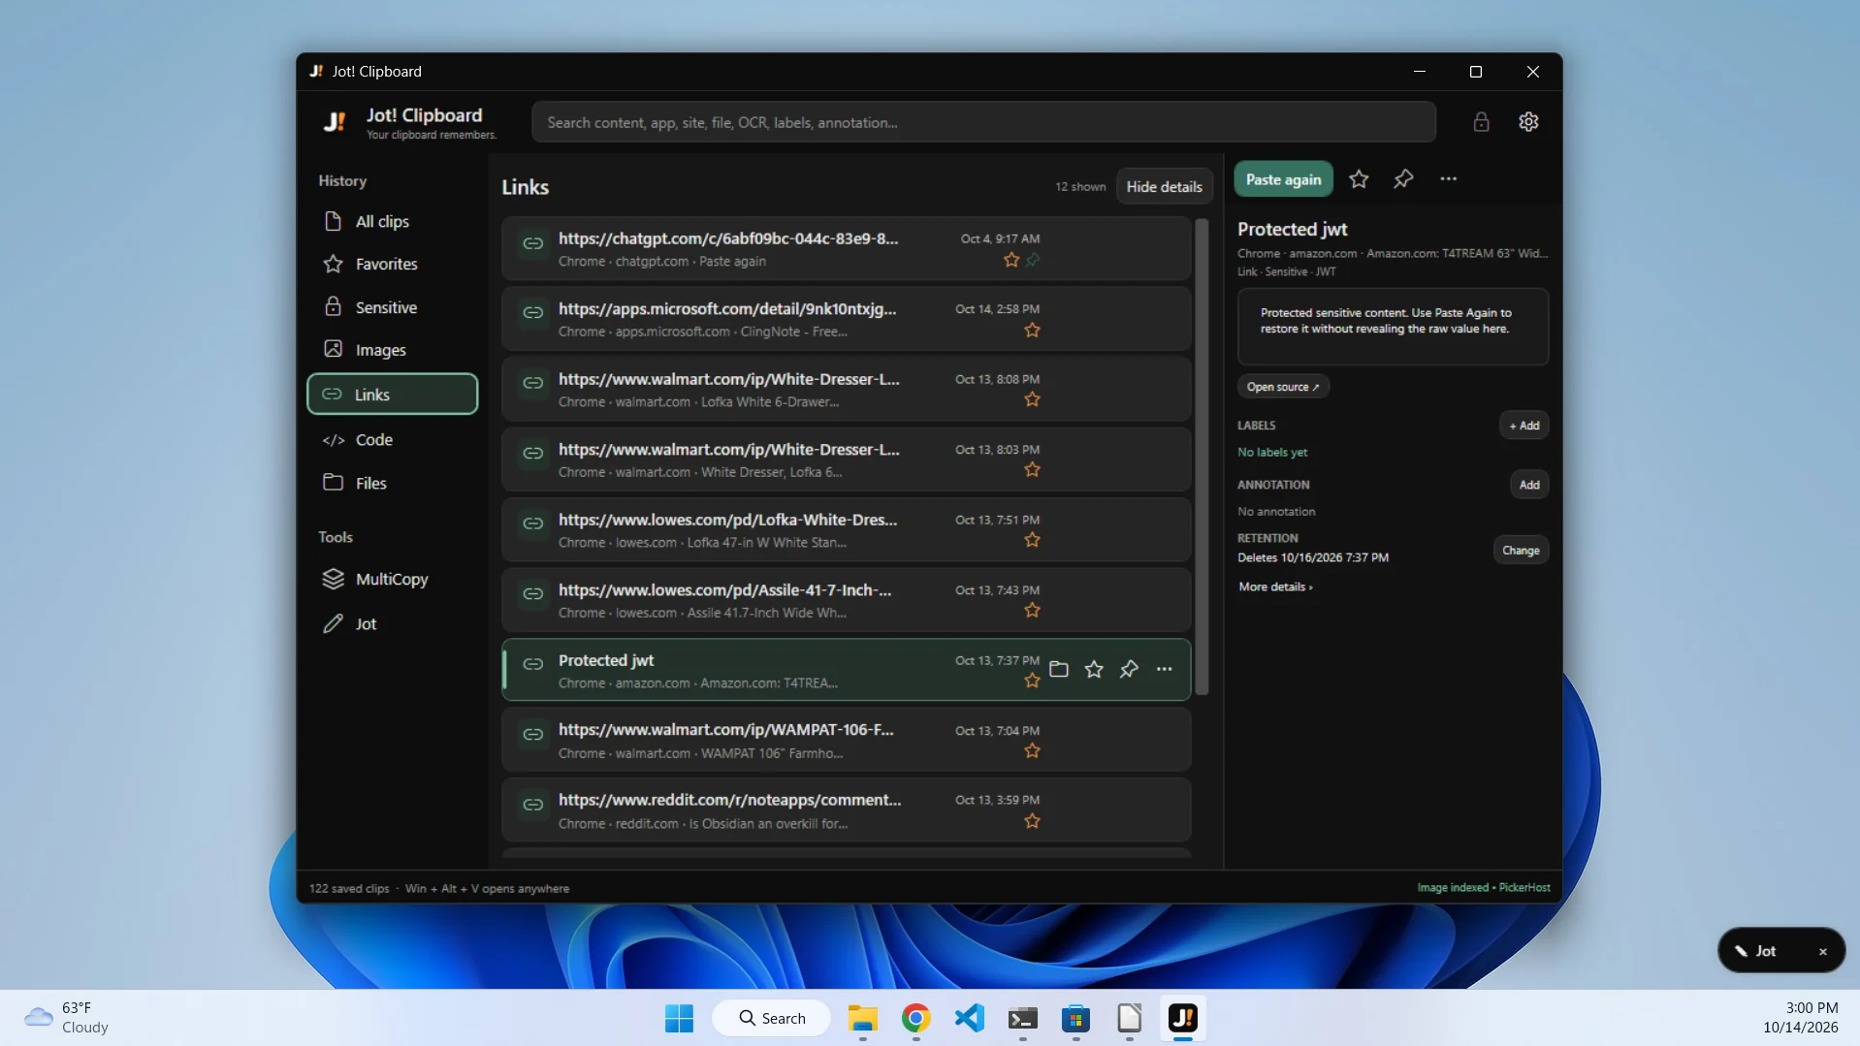Star the lowes Lofka-White-Dres clip
Viewport: 1860px width, 1046px height.
[1032, 540]
